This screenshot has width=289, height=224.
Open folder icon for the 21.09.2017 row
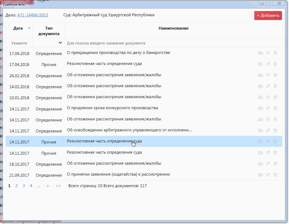click(x=260, y=175)
